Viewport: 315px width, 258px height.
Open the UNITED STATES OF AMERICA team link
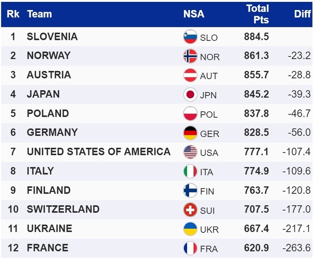click(99, 151)
